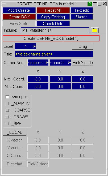Click the box Title text field

click(54, 54)
